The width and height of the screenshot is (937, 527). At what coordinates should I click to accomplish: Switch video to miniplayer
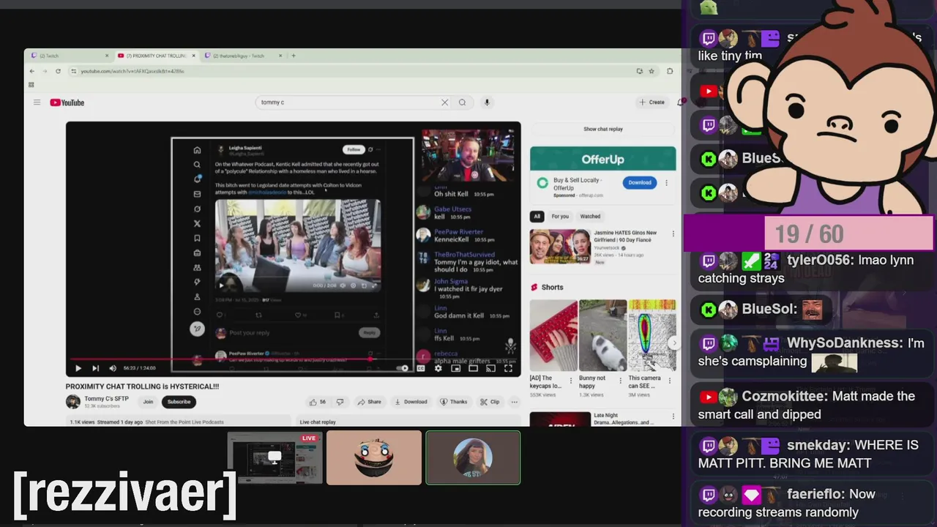click(455, 368)
